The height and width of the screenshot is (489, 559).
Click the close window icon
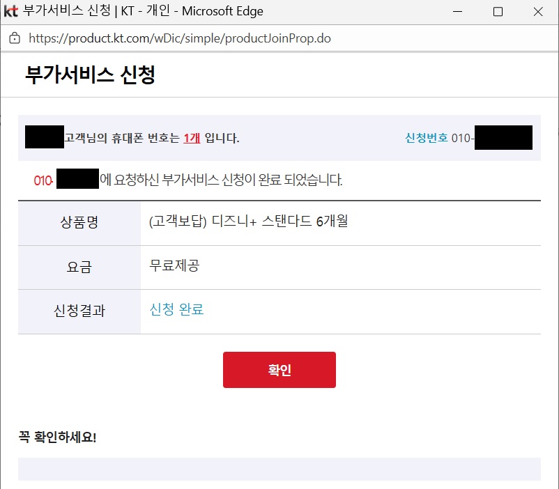click(537, 11)
